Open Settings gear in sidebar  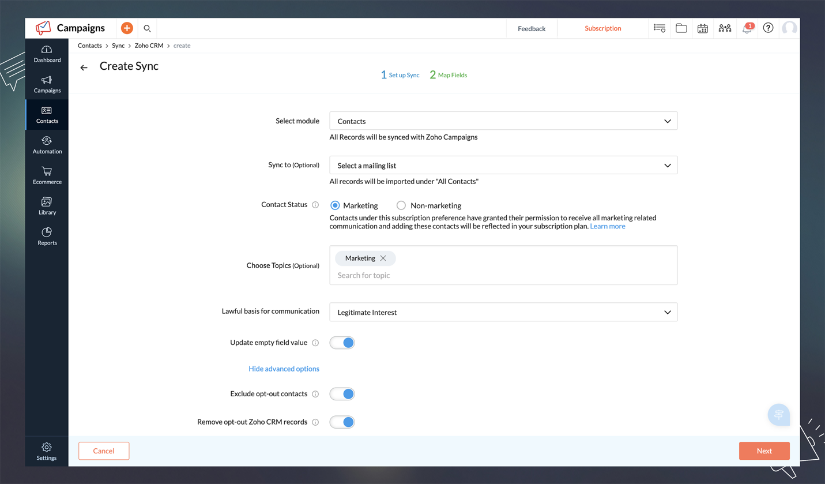click(47, 451)
